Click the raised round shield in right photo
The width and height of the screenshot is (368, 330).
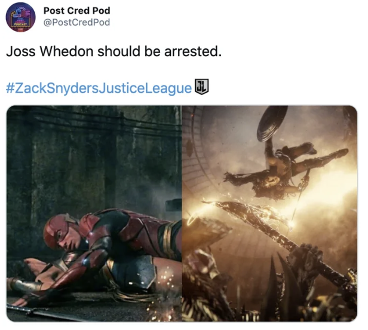coord(272,123)
